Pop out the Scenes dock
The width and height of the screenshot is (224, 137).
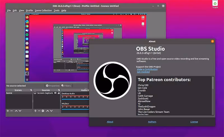click(x=31, y=90)
